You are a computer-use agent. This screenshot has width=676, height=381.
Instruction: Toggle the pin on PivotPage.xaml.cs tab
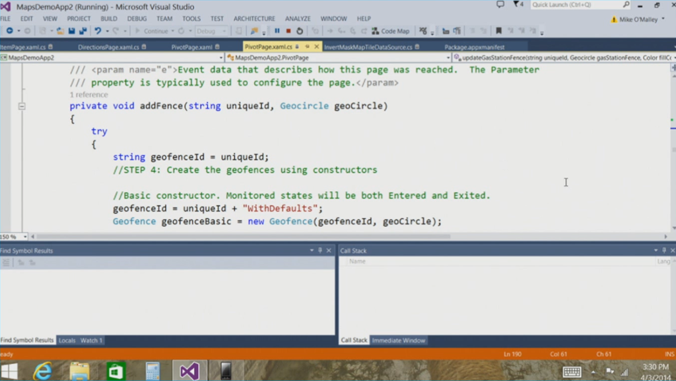[x=307, y=47]
